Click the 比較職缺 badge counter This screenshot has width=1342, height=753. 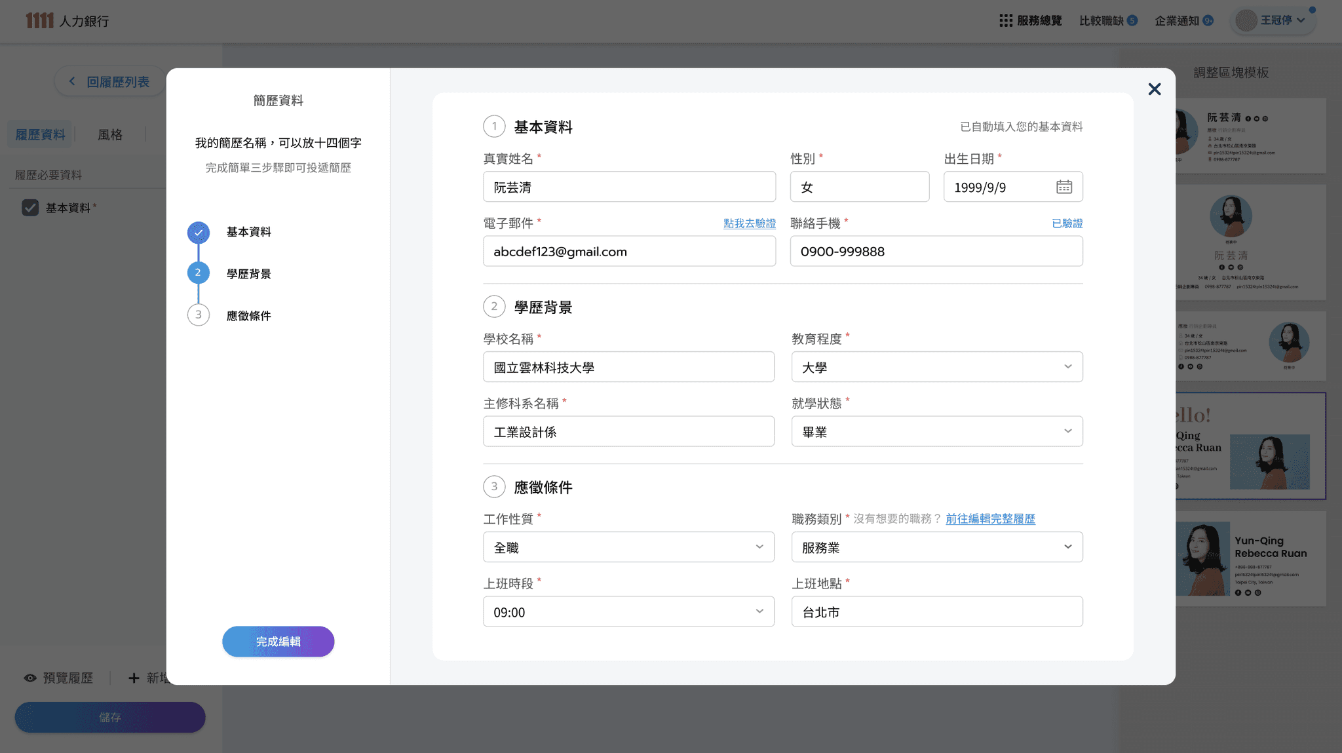(x=1132, y=20)
